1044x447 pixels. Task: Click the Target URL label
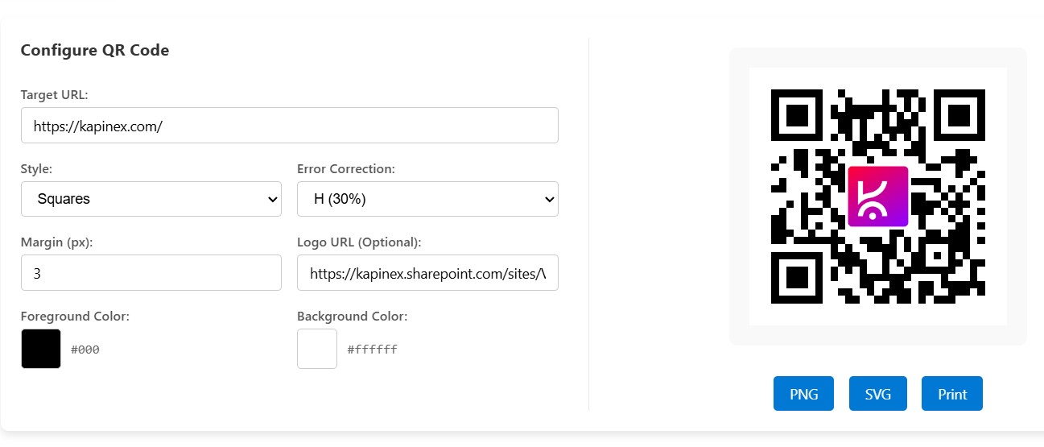(x=54, y=95)
